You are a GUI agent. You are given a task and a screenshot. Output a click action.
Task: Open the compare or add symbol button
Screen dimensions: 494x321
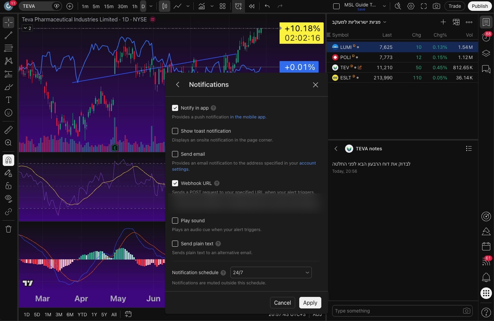[x=70, y=6]
